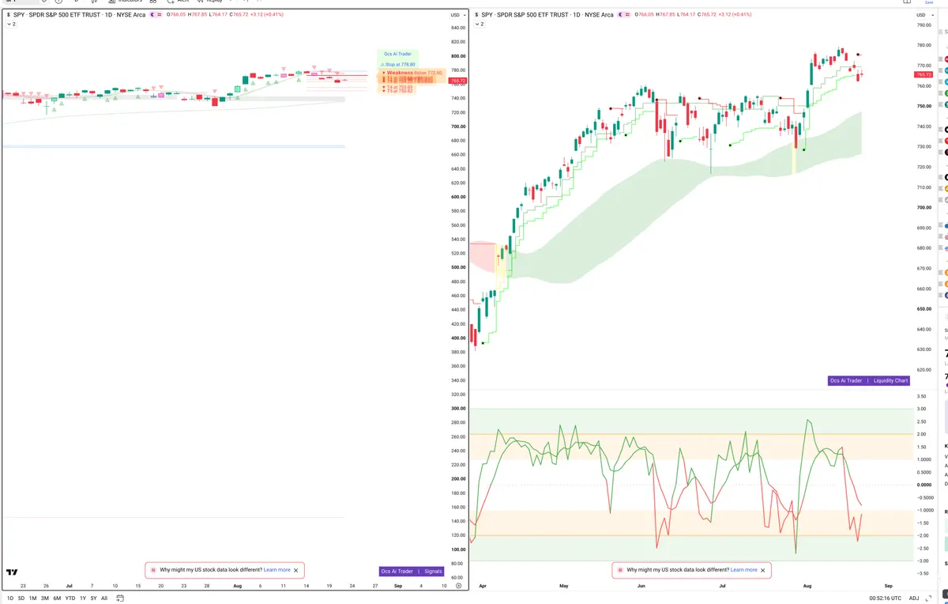Click the 800.00 price scale label on left chart
948x604 pixels.
[458, 56]
